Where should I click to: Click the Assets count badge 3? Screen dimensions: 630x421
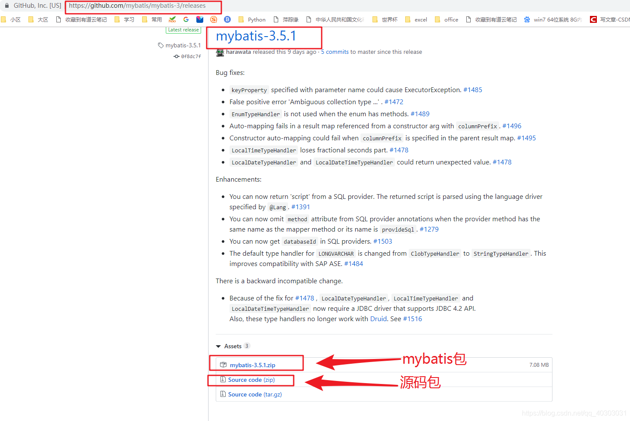coord(247,346)
